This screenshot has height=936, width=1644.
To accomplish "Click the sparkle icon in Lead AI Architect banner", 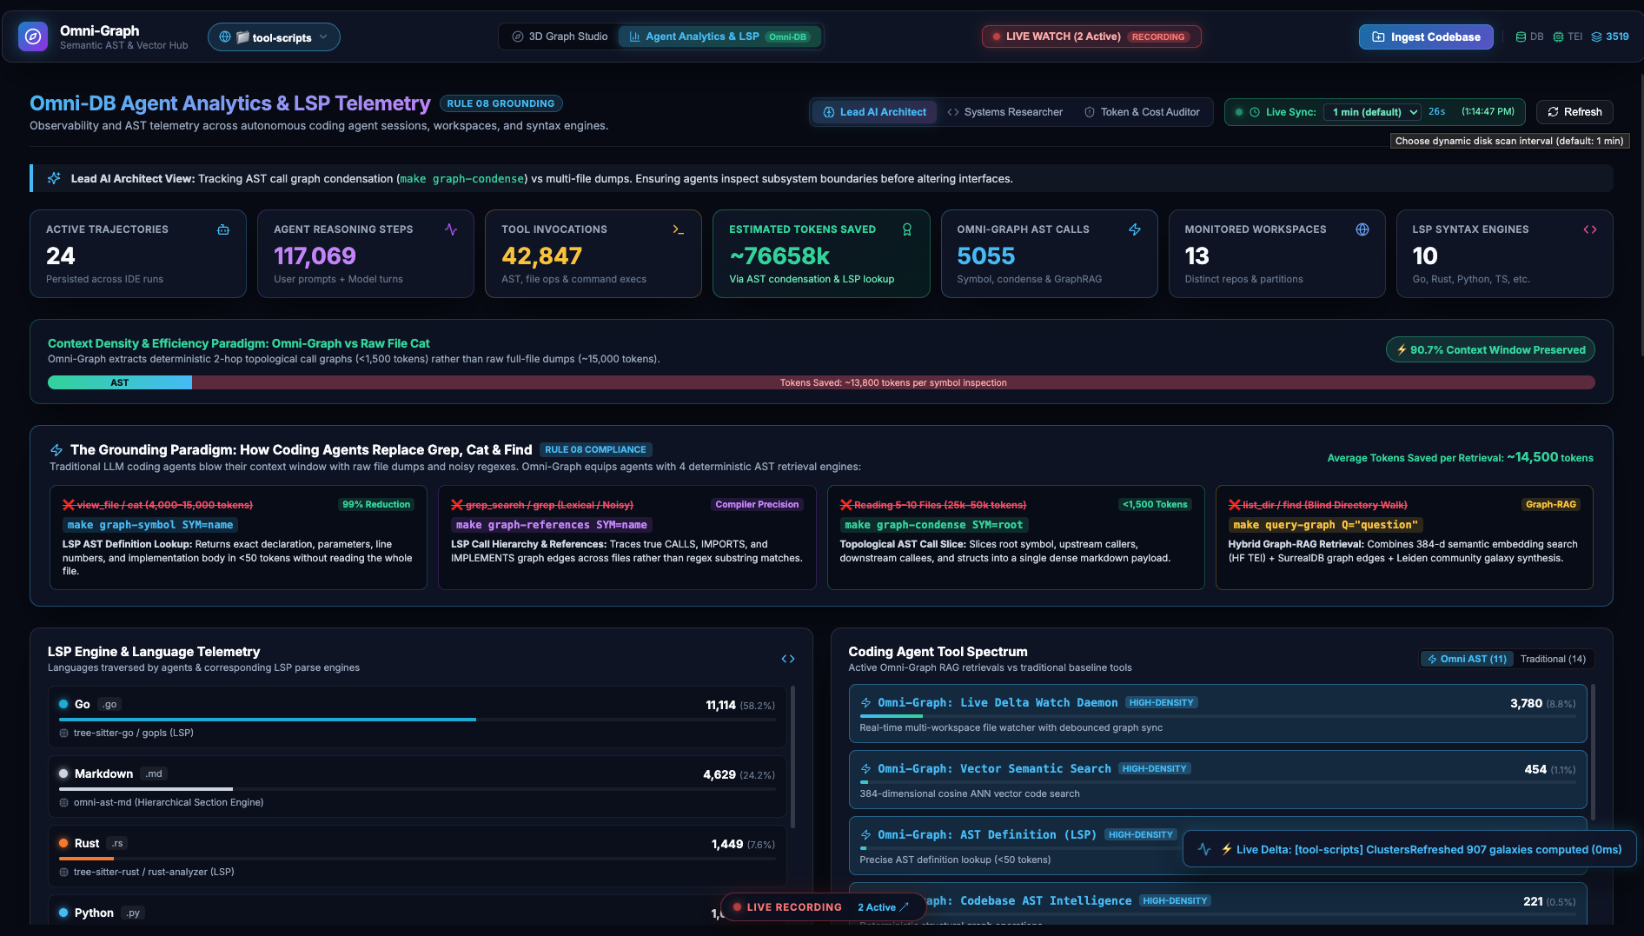I will pos(54,178).
